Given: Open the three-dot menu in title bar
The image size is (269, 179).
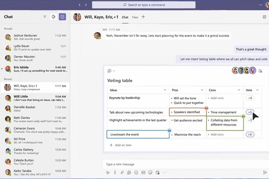Looking at the screenshot, I should coord(260,5).
